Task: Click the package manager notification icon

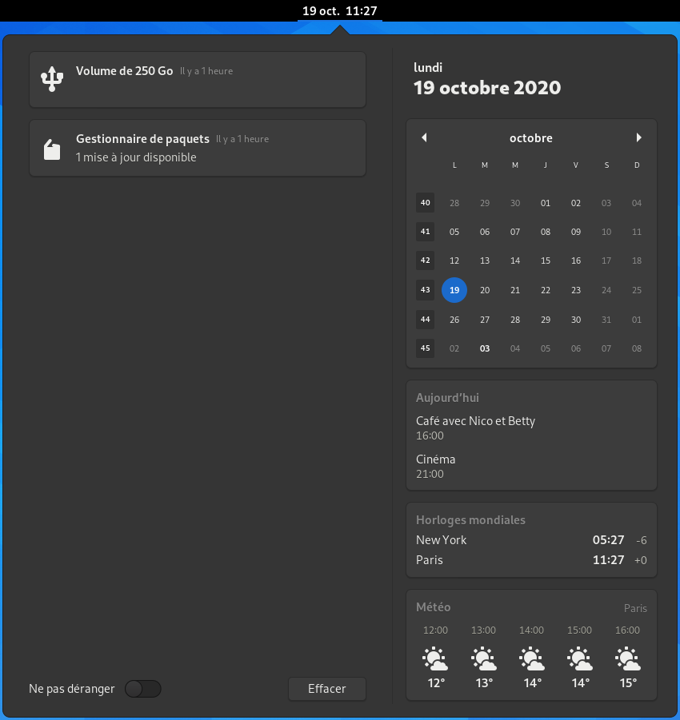Action: tap(52, 149)
